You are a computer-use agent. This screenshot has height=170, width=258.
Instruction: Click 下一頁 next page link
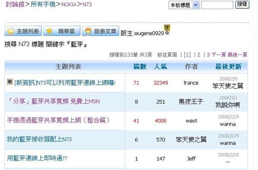[219, 55]
